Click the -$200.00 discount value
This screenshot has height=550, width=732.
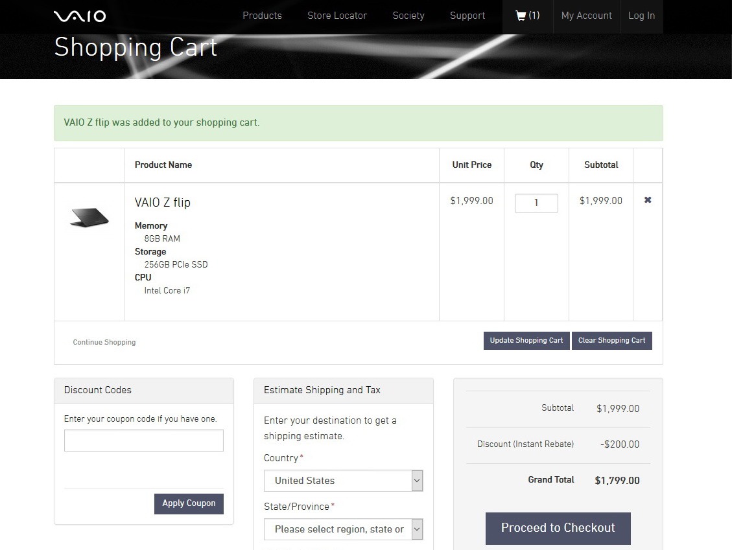[x=619, y=444]
